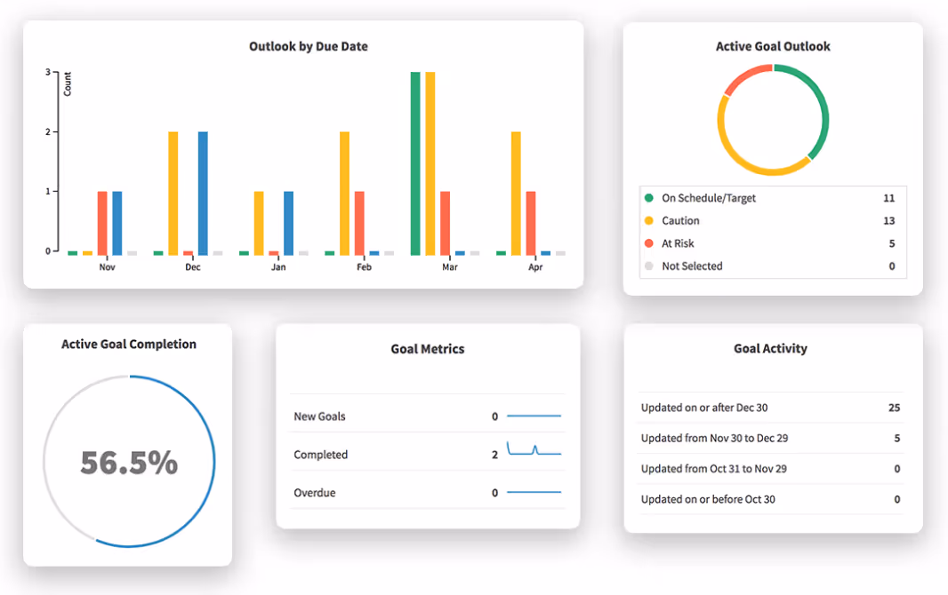The height and width of the screenshot is (595, 948).
Task: Click the Not Selected count 0
Action: click(892, 266)
